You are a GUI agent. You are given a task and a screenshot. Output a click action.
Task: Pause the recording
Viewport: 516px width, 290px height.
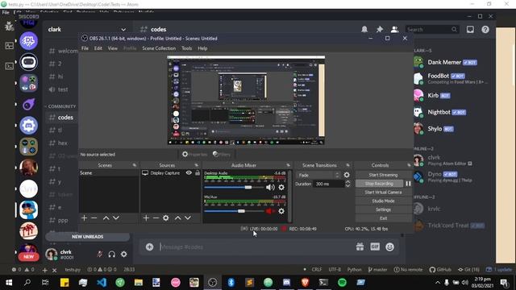[408, 184]
